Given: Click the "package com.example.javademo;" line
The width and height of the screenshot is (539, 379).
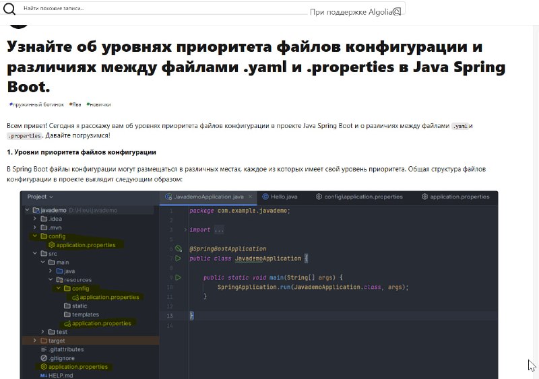Looking at the screenshot, I should coord(240,211).
